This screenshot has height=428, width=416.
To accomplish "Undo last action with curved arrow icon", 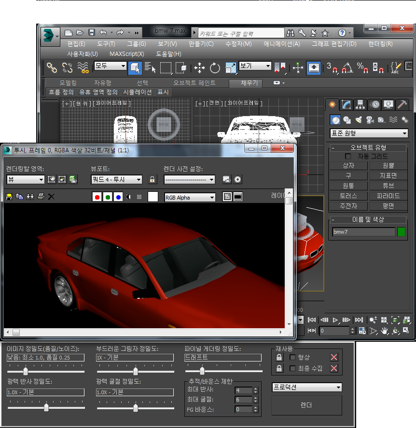I will [x=103, y=33].
